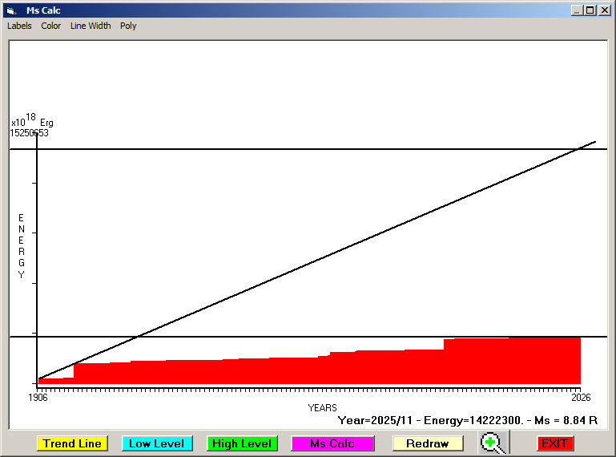This screenshot has height=457, width=616.
Task: Click the 15250653 energy scale value
Action: coord(29,133)
